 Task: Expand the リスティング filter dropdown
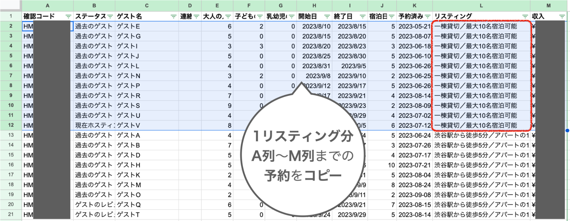point(525,16)
